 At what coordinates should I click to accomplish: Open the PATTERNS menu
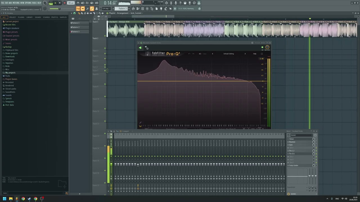point(16,3)
